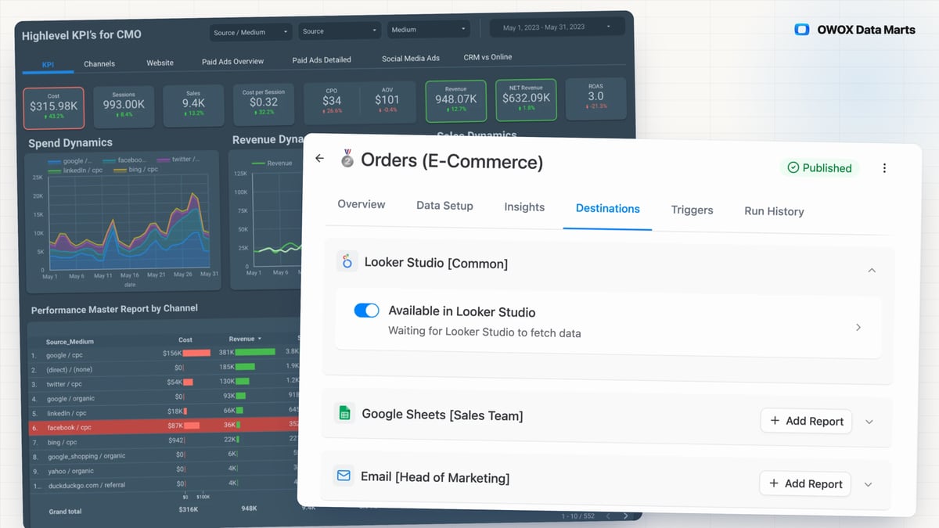939x528 pixels.
Task: Open the Source dropdown in dashboard
Action: pos(340,31)
